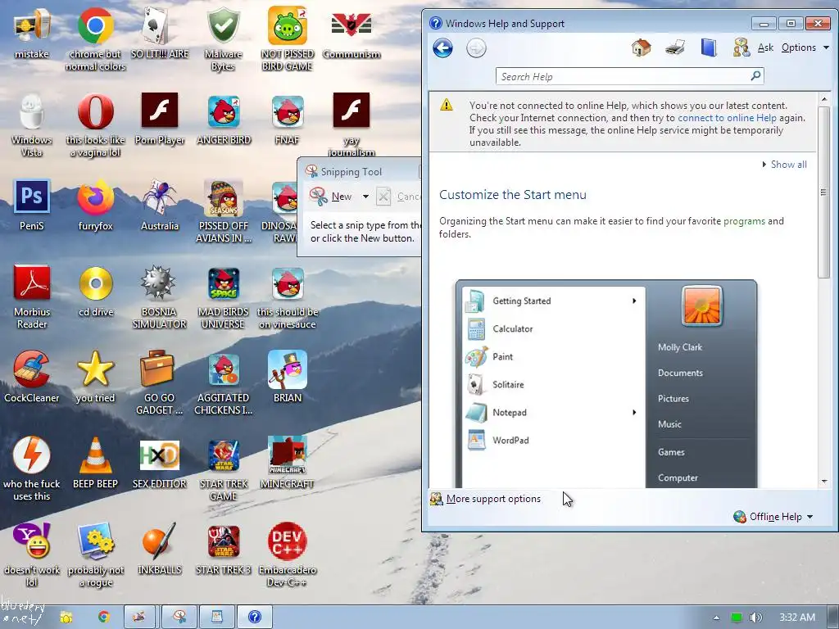839x629 pixels.
Task: Switch to Snipping Tool taskbar button
Action: tap(179, 618)
